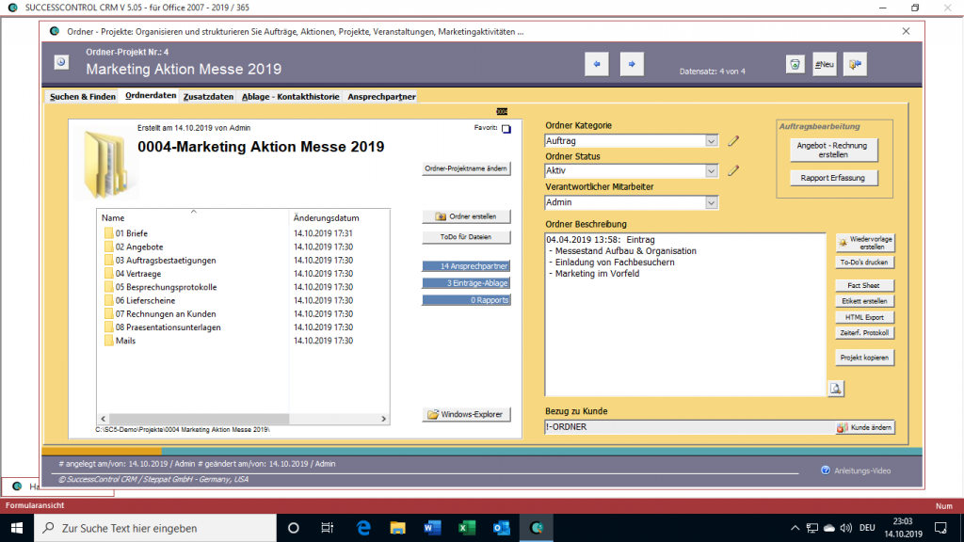This screenshot has height=542, width=964.
Task: Generate a Fact Sheet
Action: point(864,285)
